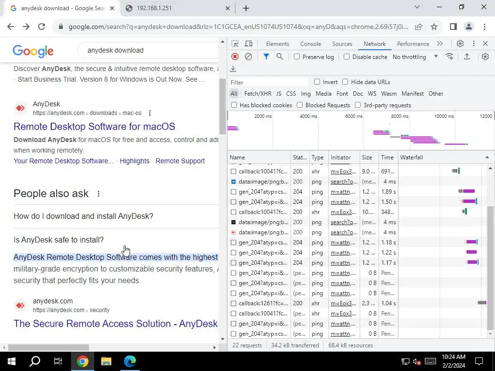
Task: Click browser back arrow
Action: tap(11, 27)
